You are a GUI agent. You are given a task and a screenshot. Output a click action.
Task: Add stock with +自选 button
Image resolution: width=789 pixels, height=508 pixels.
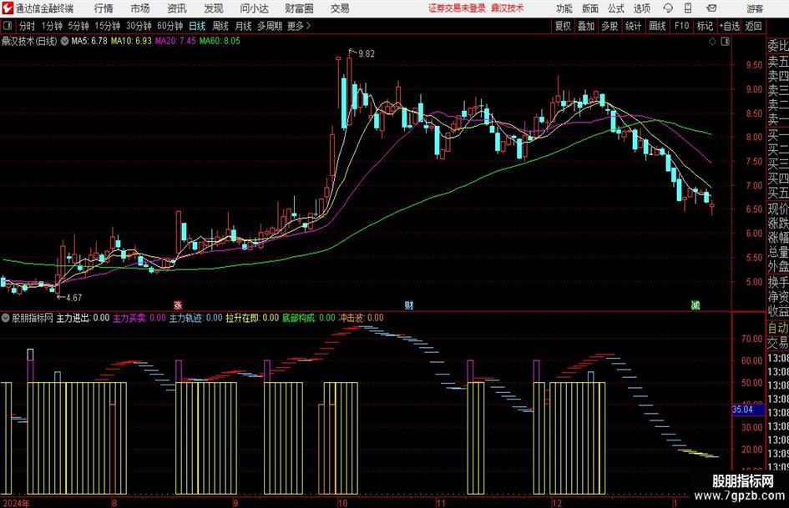[729, 26]
